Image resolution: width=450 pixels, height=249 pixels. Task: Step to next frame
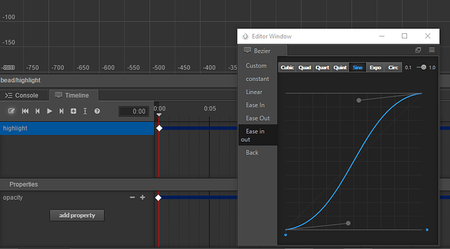61,111
